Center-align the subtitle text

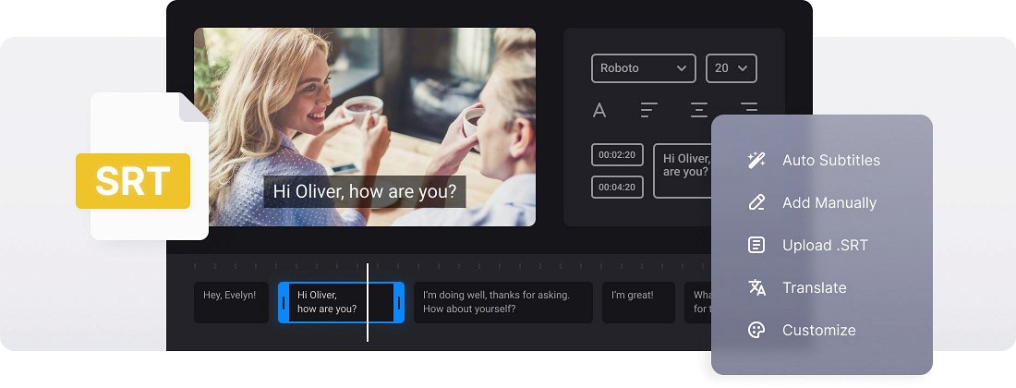(x=699, y=110)
